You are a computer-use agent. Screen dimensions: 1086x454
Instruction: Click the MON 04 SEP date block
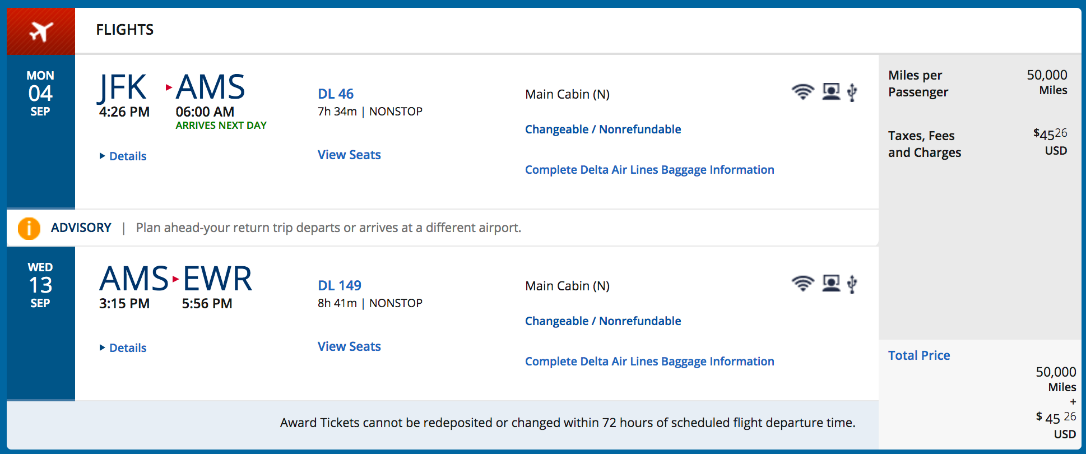click(x=41, y=94)
